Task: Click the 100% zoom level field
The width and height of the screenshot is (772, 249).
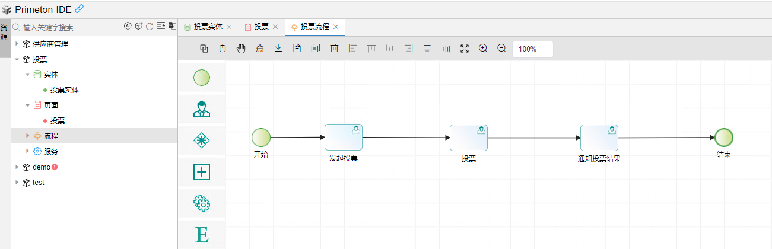Action: coord(532,49)
